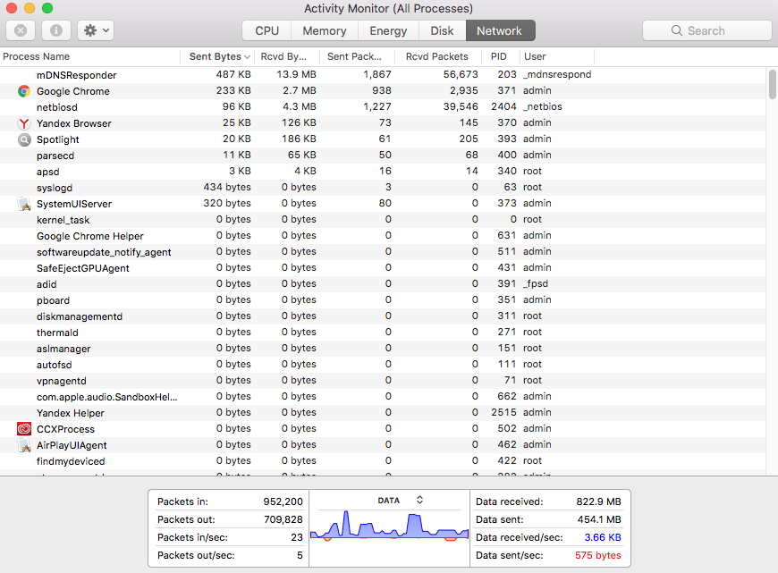Click the CCXProcess process name
Screen dimensions: 778x573
pyautogui.click(x=65, y=429)
